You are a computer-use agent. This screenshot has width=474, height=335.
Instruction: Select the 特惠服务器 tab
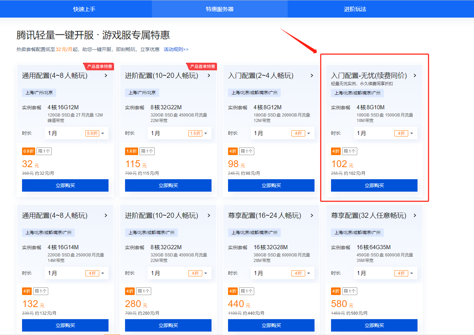pyautogui.click(x=220, y=9)
